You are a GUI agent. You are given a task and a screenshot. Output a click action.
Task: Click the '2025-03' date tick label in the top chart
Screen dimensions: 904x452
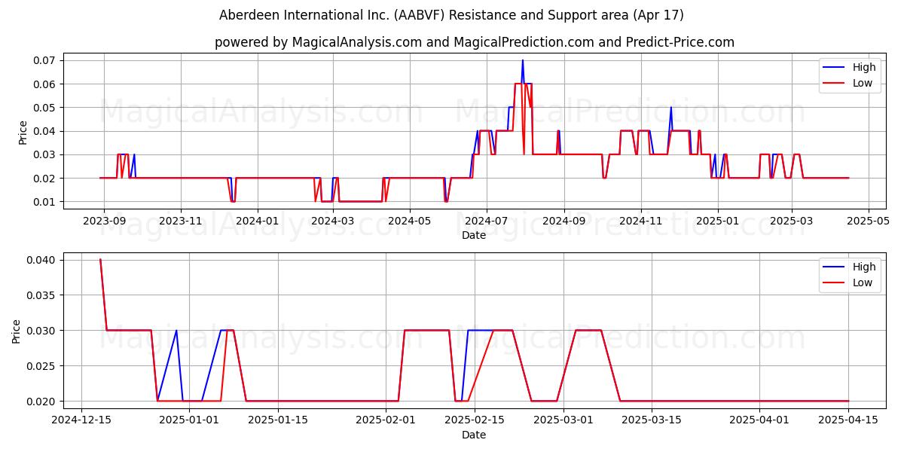(x=792, y=221)
